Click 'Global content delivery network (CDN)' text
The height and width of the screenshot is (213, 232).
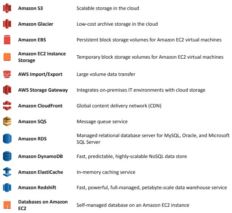pos(119,106)
